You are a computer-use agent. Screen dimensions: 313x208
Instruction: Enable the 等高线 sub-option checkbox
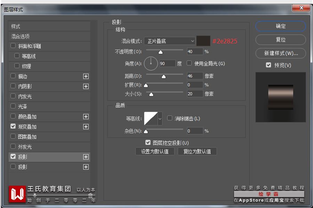(x=17, y=56)
